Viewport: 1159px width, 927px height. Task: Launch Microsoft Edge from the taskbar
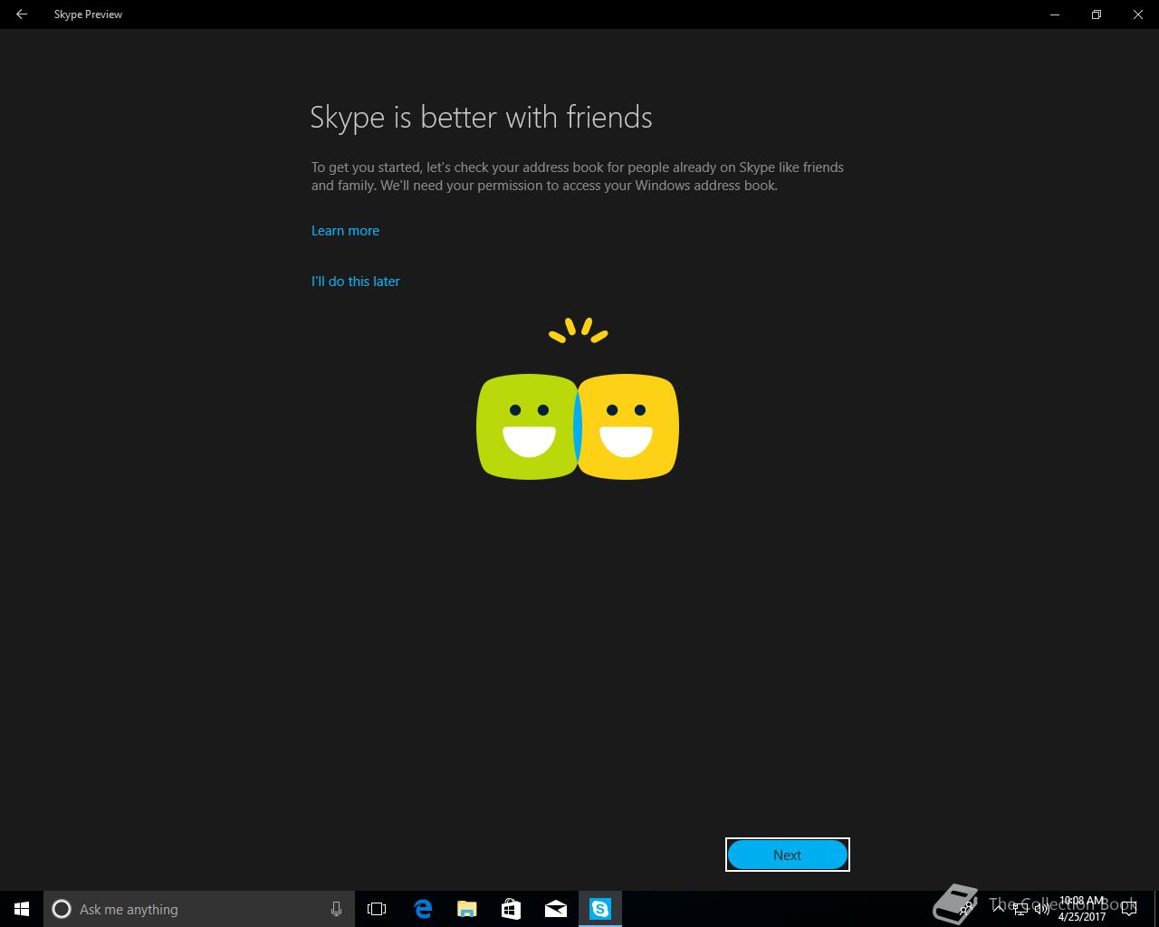[x=423, y=909]
